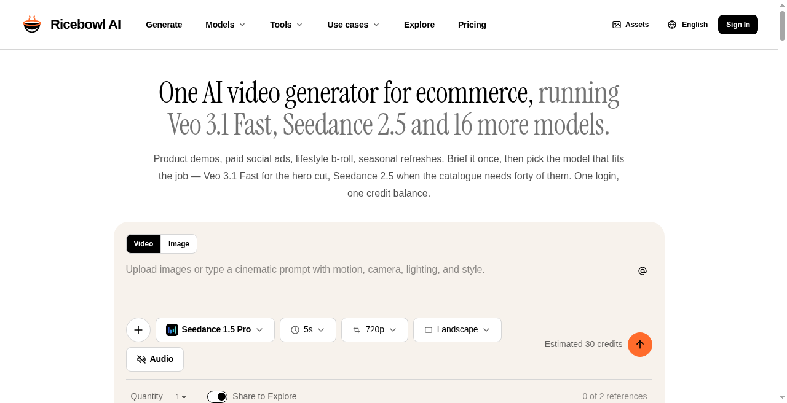Toggle the Share to Explore switch
Screen dimensions: 787x403
pyautogui.click(x=218, y=397)
